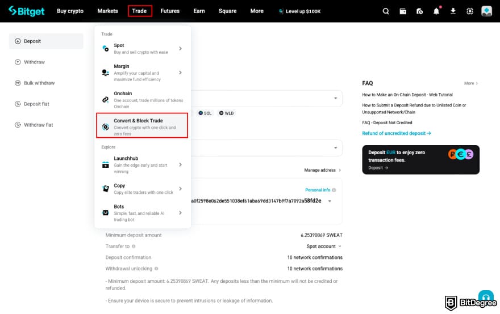The image size is (500, 314).
Task: Click the Withdraw fiat sidebar icon
Action: tap(18, 125)
